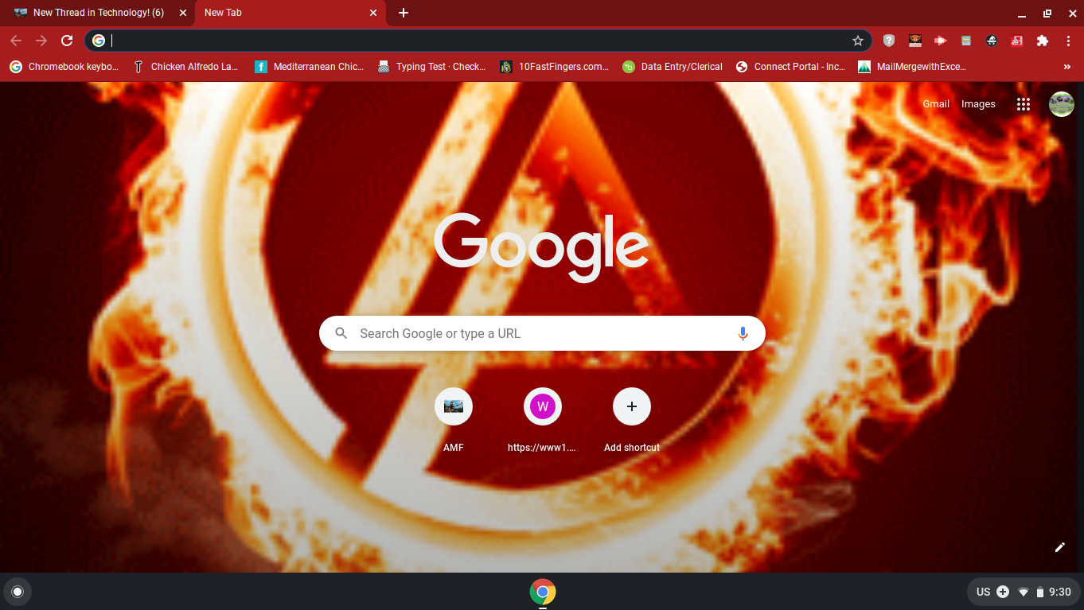Open the 9:30 clock status tray
1084x610 pixels.
(x=1060, y=592)
